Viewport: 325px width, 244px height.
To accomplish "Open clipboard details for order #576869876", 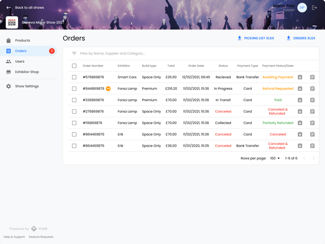I will [x=312, y=77].
